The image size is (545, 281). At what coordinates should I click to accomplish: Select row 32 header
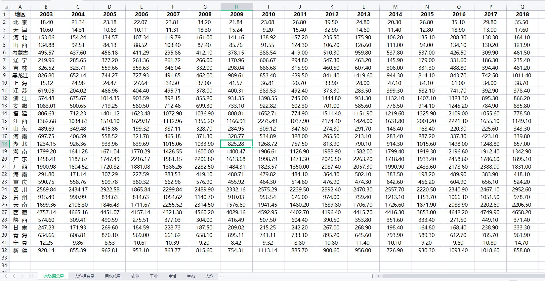click(5, 250)
